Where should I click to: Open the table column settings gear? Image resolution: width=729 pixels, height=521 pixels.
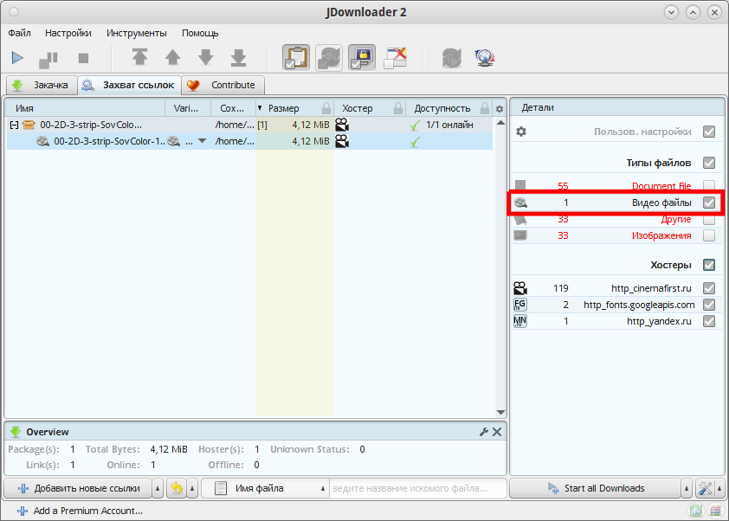(500, 109)
